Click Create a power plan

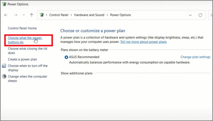(22, 59)
